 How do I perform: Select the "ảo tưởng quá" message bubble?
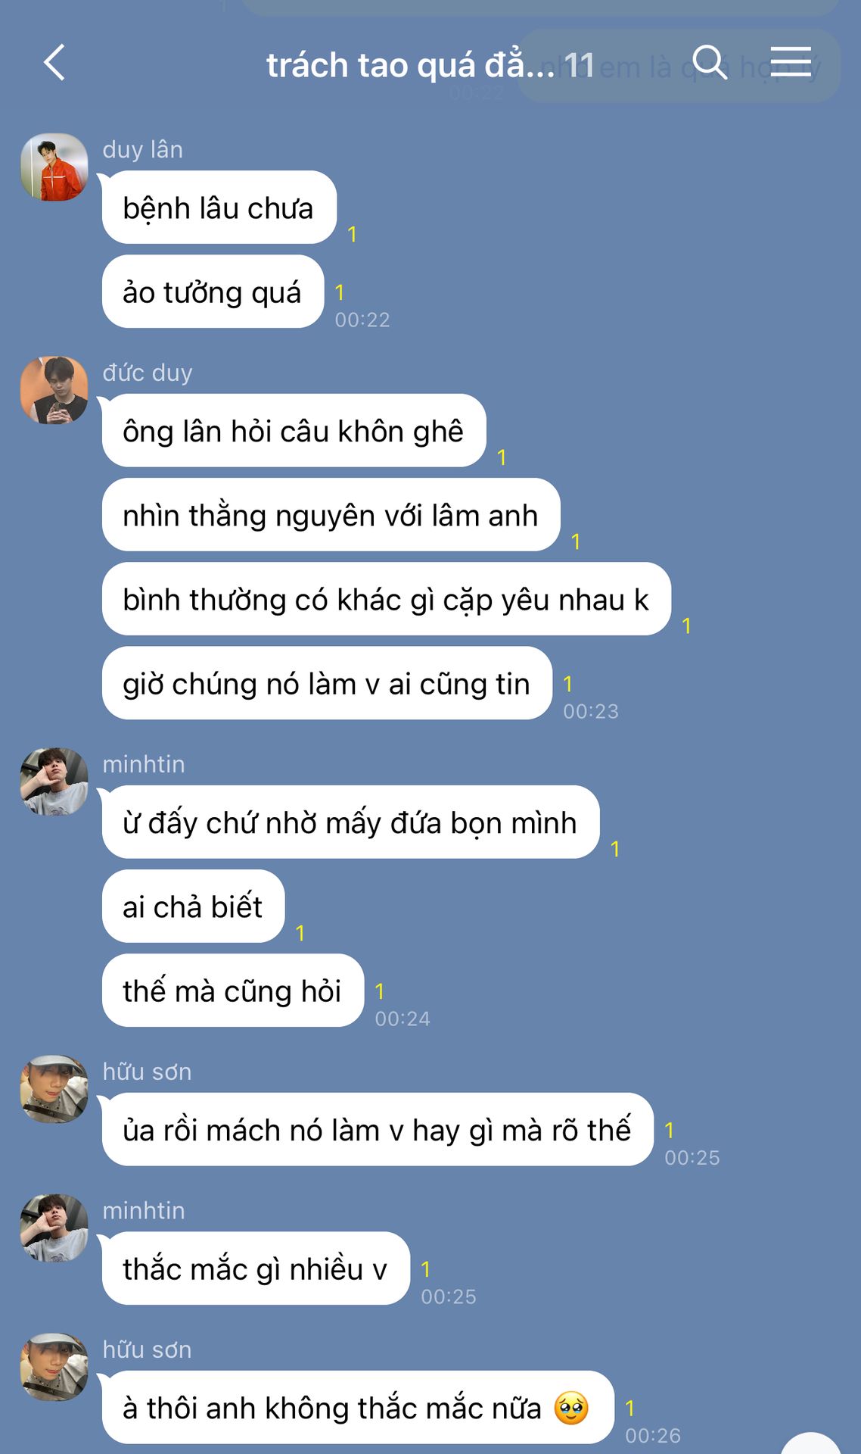click(x=213, y=292)
